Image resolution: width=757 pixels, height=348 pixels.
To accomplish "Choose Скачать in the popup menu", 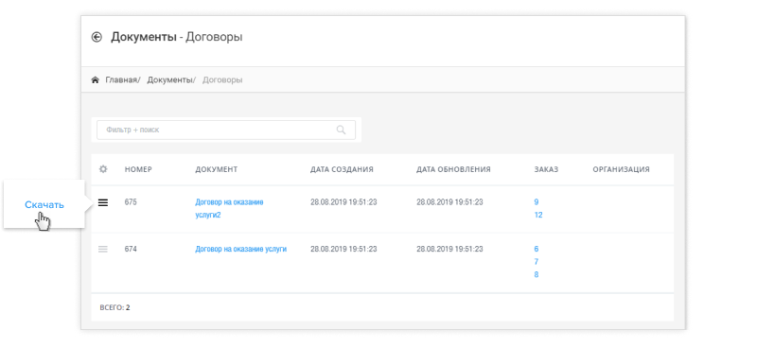I will [44, 204].
